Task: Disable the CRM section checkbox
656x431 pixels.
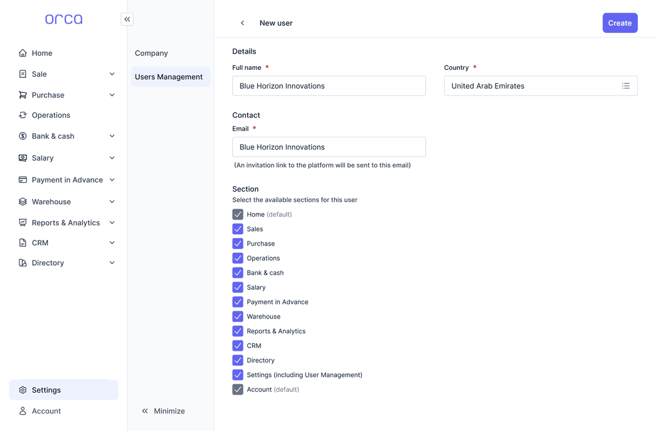Action: click(237, 345)
